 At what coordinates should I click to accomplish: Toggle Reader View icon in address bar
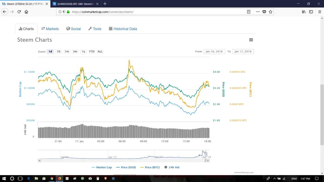tap(249, 12)
